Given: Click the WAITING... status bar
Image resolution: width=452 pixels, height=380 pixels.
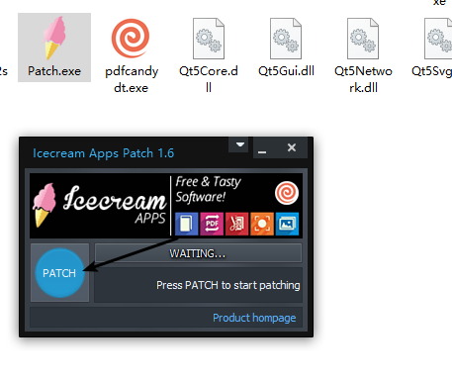Looking at the screenshot, I should tap(198, 253).
